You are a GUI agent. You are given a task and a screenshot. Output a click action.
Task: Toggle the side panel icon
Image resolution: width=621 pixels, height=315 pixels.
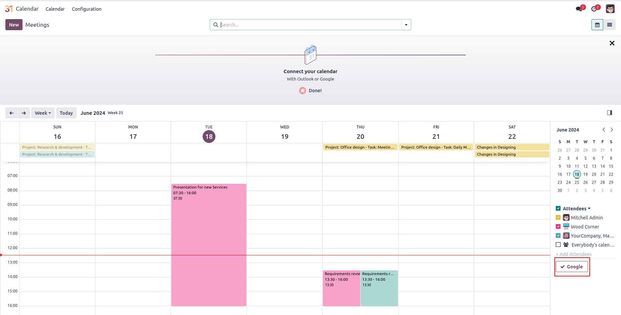[x=610, y=113]
